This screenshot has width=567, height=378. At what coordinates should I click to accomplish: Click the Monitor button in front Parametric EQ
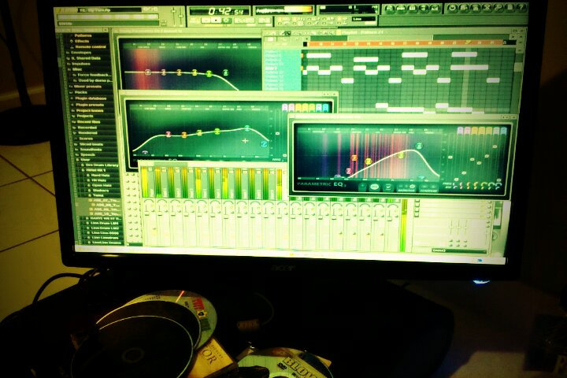click(x=406, y=188)
